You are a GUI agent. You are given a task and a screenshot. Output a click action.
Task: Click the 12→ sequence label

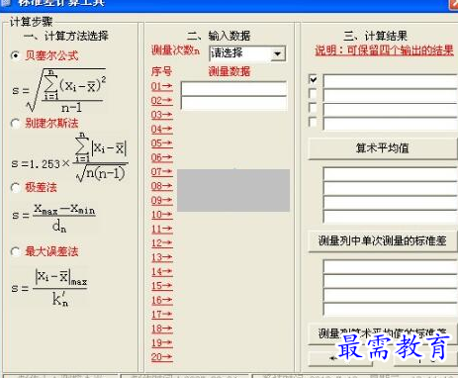[162, 243]
